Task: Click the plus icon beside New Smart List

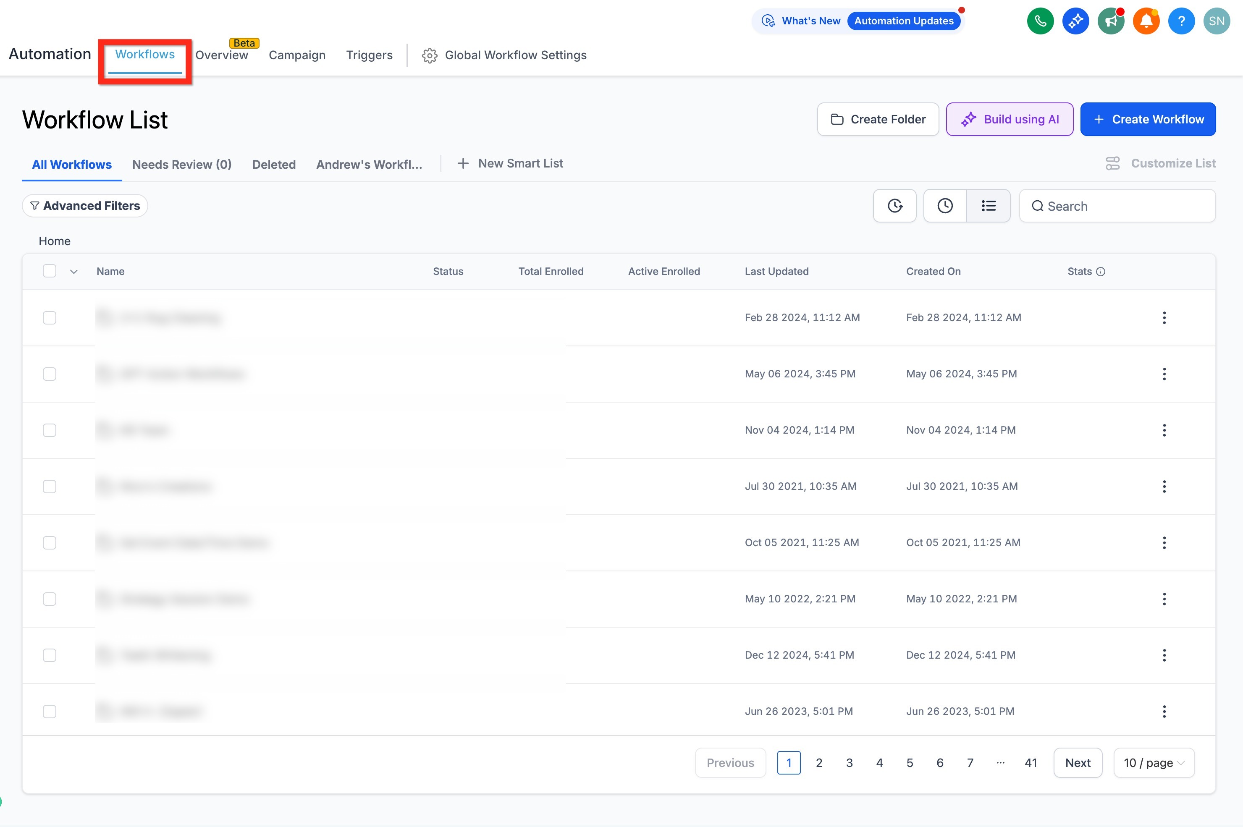Action: 463,163
